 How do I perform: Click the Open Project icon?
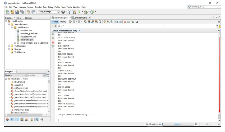17,12
